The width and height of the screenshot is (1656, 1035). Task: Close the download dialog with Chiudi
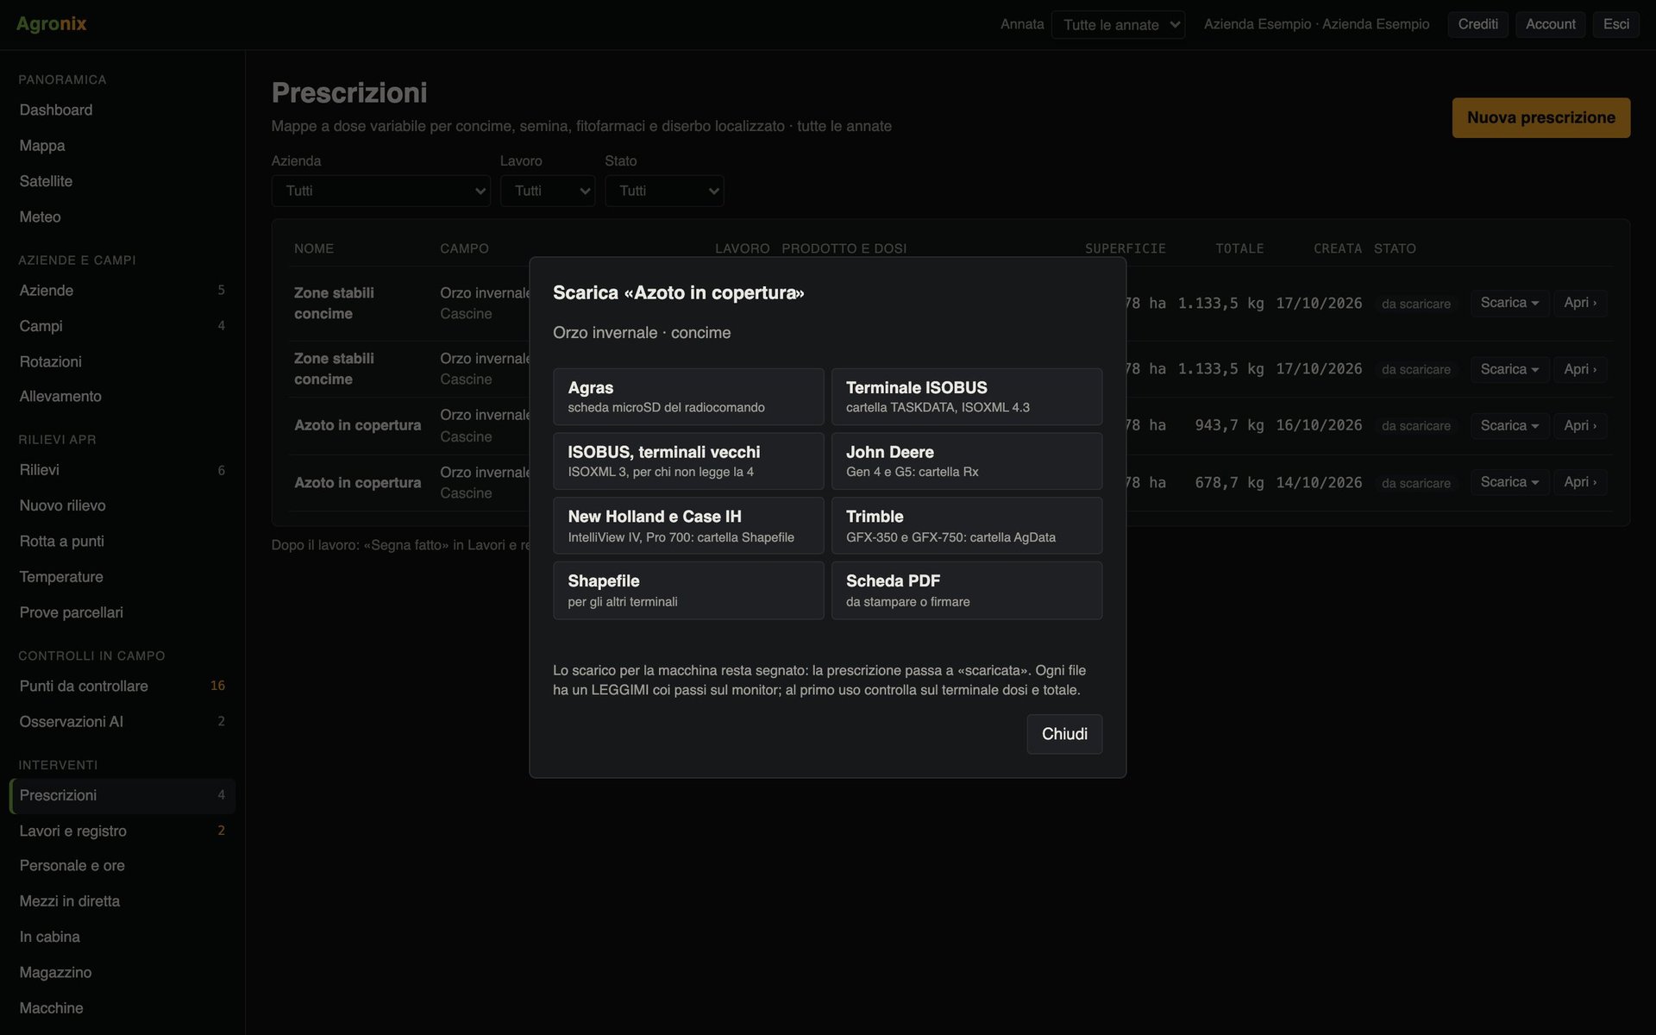[1064, 734]
